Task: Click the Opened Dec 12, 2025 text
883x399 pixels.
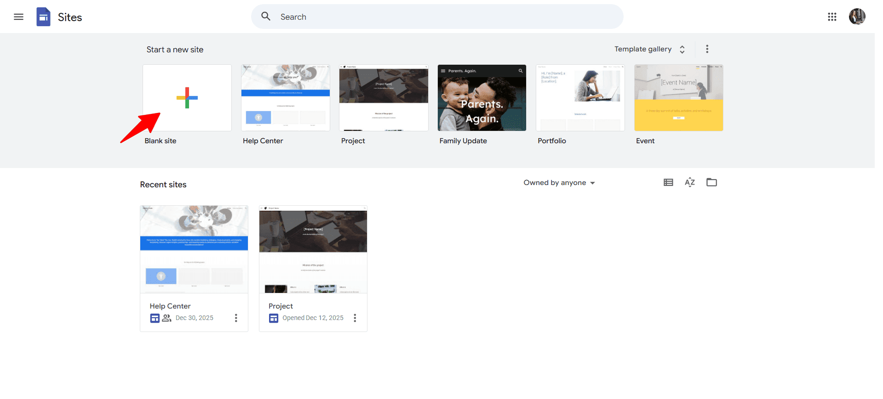Action: [x=313, y=318]
